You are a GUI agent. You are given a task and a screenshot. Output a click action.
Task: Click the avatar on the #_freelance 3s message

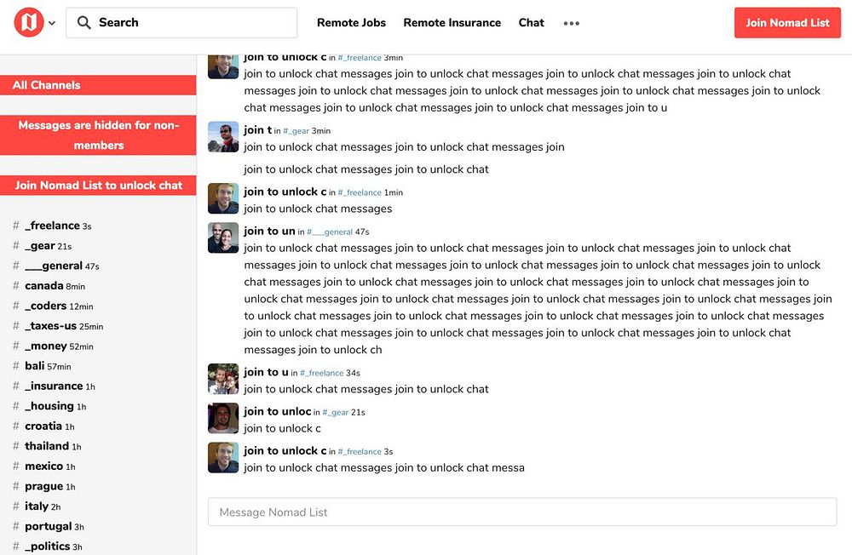[223, 457]
